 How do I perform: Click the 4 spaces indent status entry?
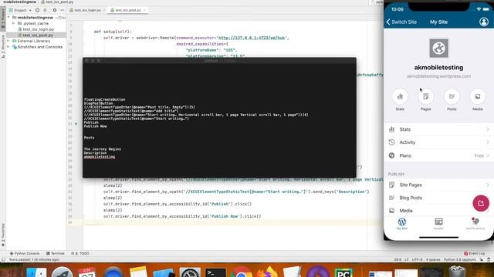tap(433, 260)
